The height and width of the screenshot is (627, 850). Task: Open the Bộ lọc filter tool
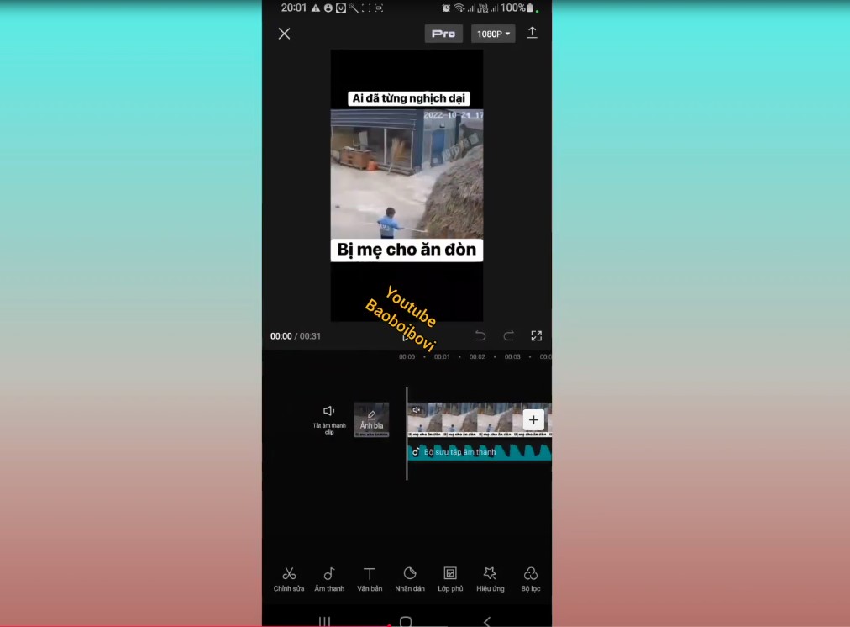(x=531, y=579)
